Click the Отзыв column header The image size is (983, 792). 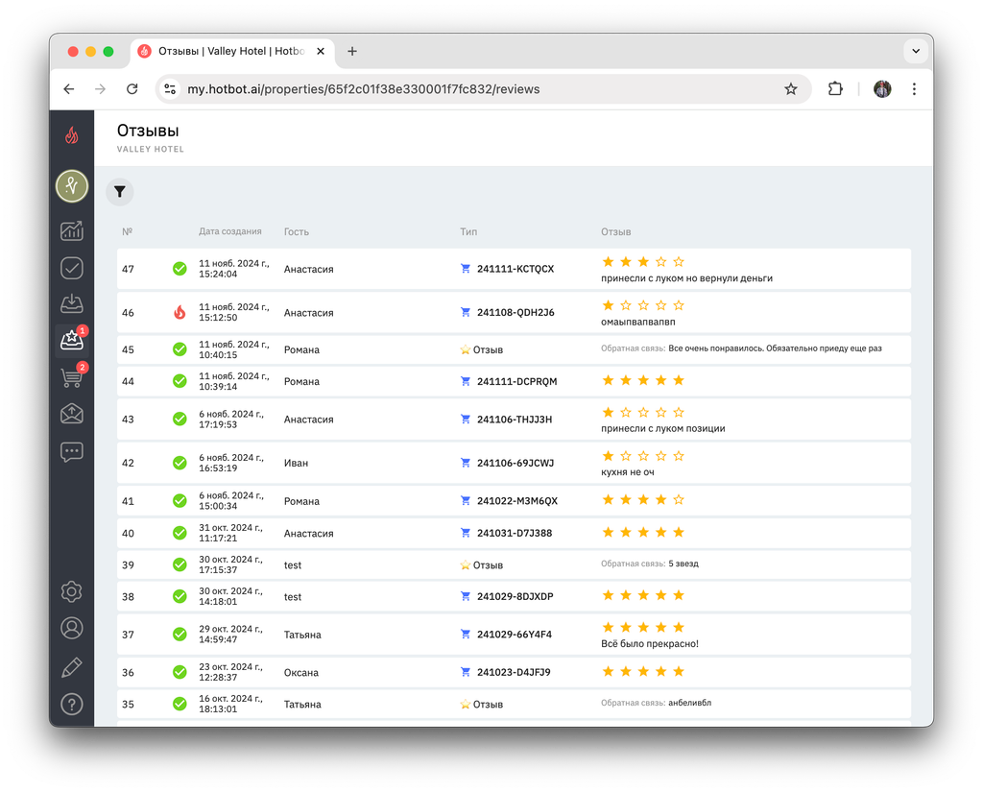point(615,231)
